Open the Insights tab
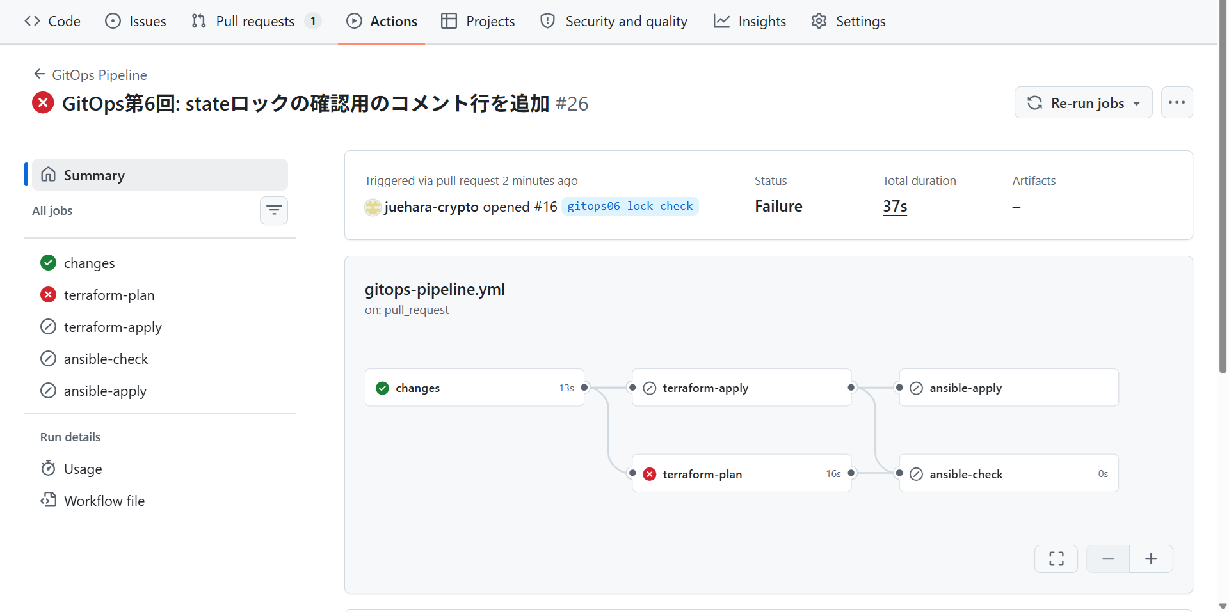This screenshot has height=612, width=1229. point(750,21)
